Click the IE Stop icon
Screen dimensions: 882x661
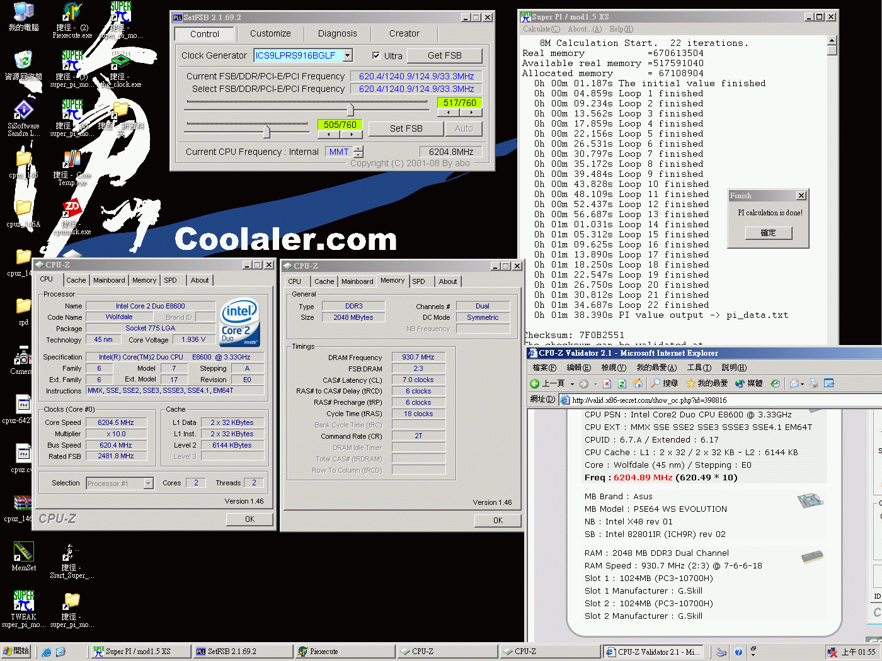(607, 383)
